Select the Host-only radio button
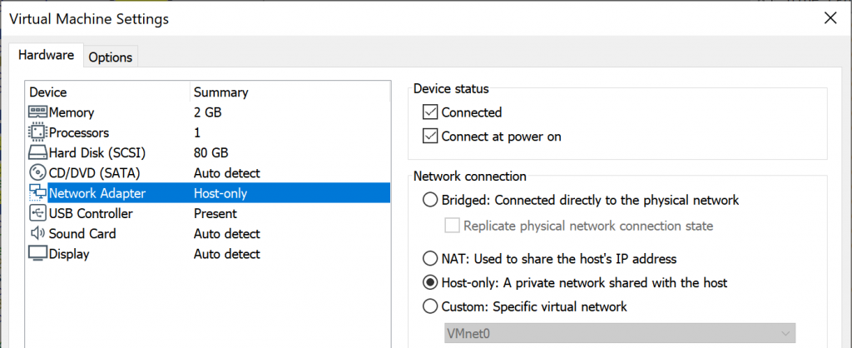Viewport: 852px width, 348px height. (x=430, y=282)
